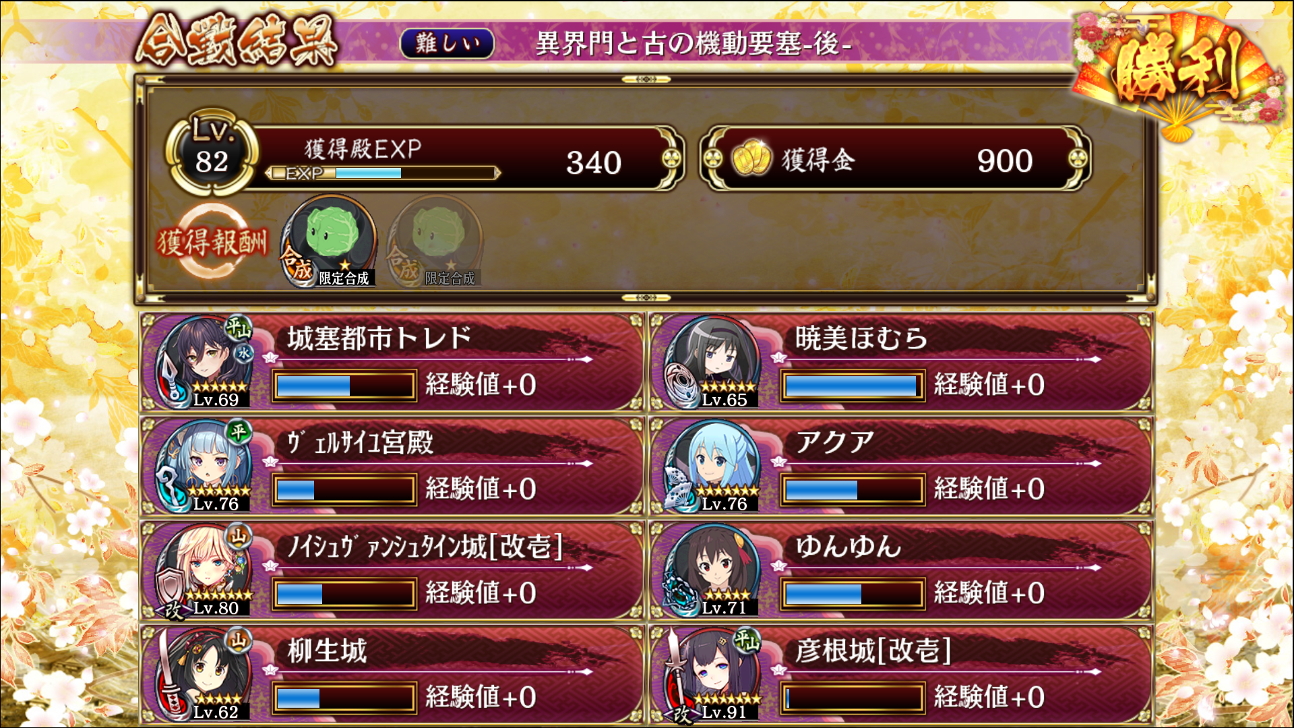This screenshot has height=728, width=1294.
Task: Click the 彦根城[改壱] character portrait
Action: point(712,674)
